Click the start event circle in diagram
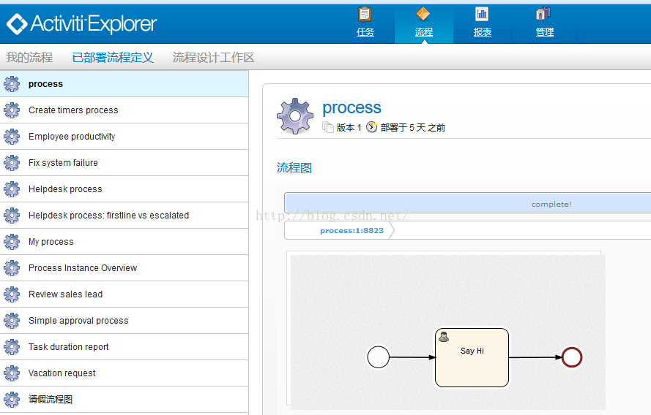651x415 pixels. 379,357
